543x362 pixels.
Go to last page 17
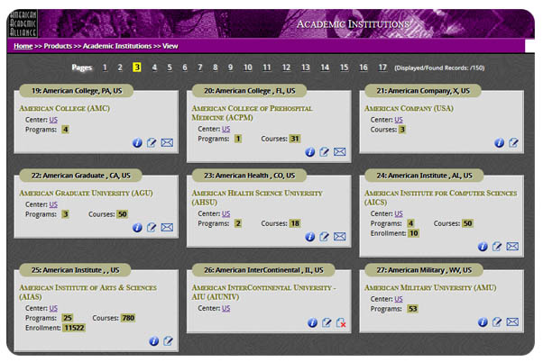point(382,67)
